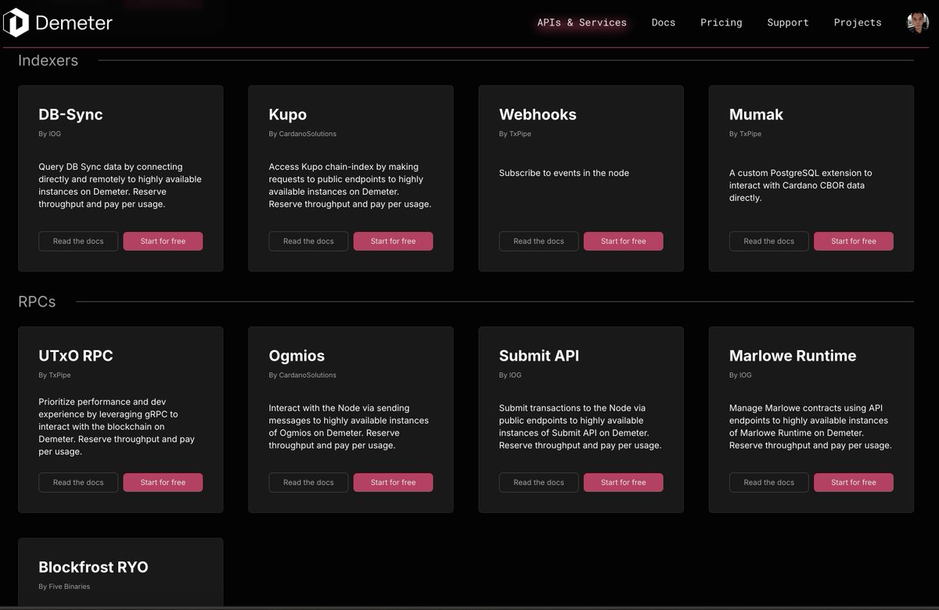Start UTxO RPC for free
This screenshot has height=610, width=939.
163,483
